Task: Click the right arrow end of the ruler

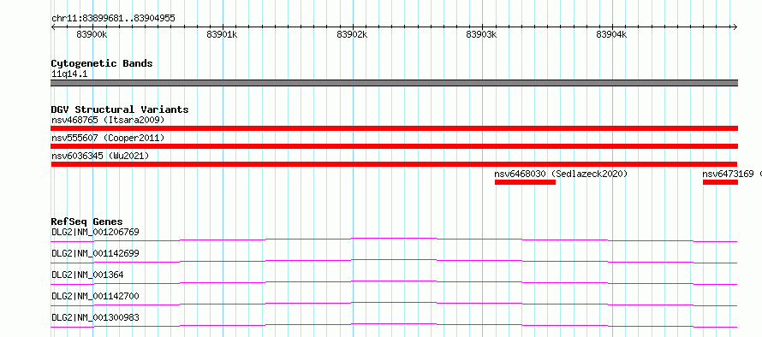Action: click(735, 27)
